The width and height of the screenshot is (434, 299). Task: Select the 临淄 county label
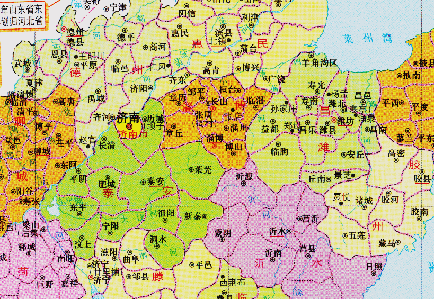[255, 101]
